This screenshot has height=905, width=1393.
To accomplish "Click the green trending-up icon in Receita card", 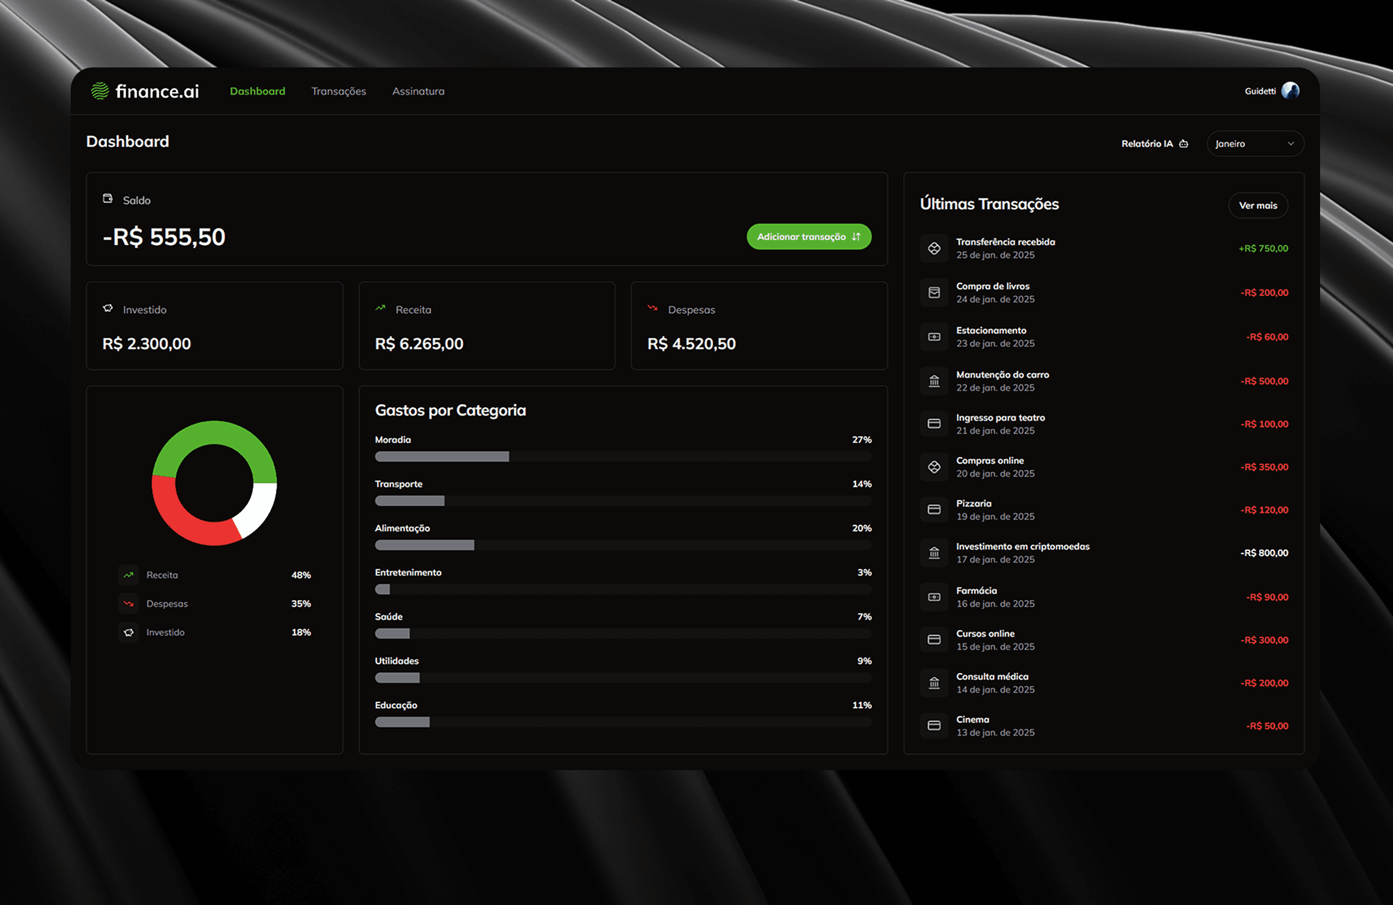I will [380, 308].
